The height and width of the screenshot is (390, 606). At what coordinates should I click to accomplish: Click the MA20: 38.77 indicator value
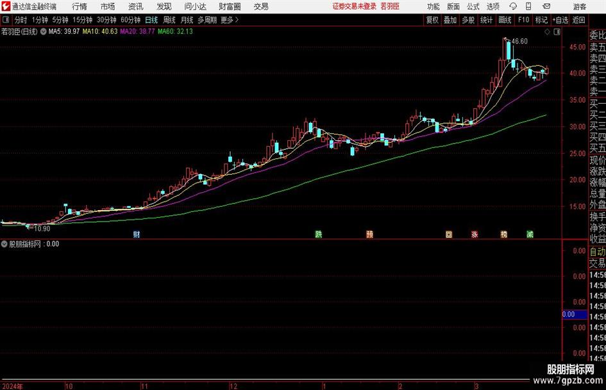pyautogui.click(x=138, y=31)
